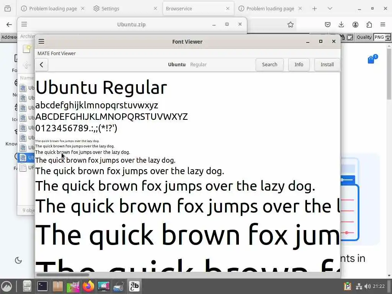Click the MATE Font Viewer label
The height and width of the screenshot is (294, 392).
(57, 54)
